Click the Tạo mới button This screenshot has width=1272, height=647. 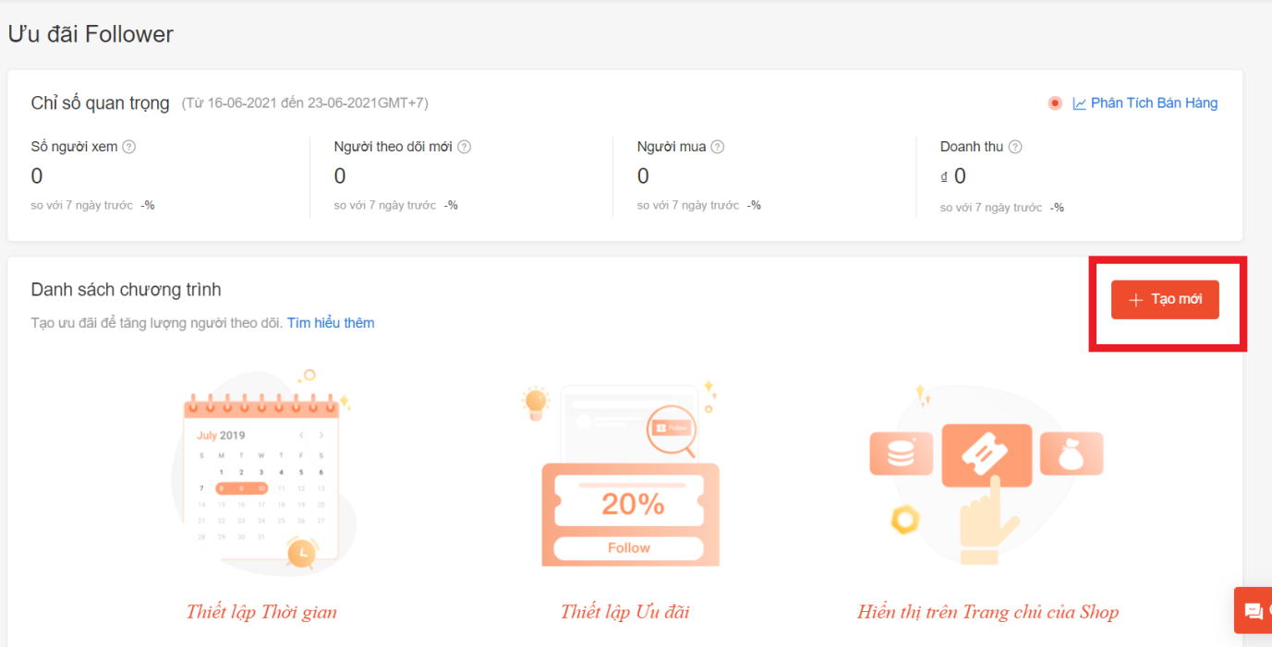point(1165,300)
